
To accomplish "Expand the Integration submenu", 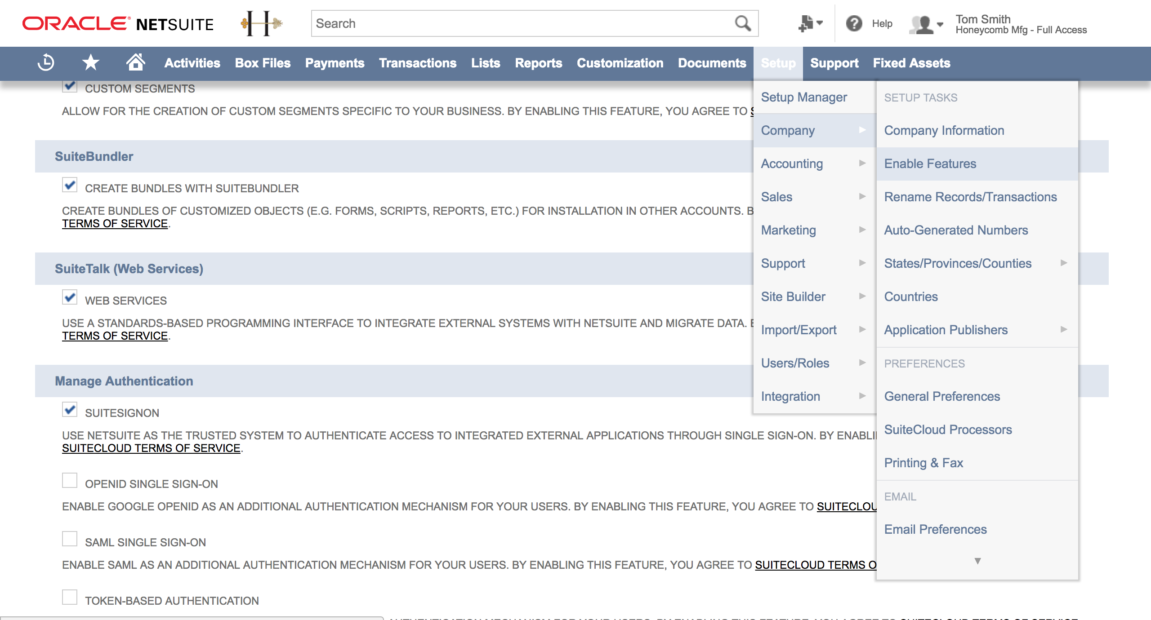I will (x=814, y=396).
